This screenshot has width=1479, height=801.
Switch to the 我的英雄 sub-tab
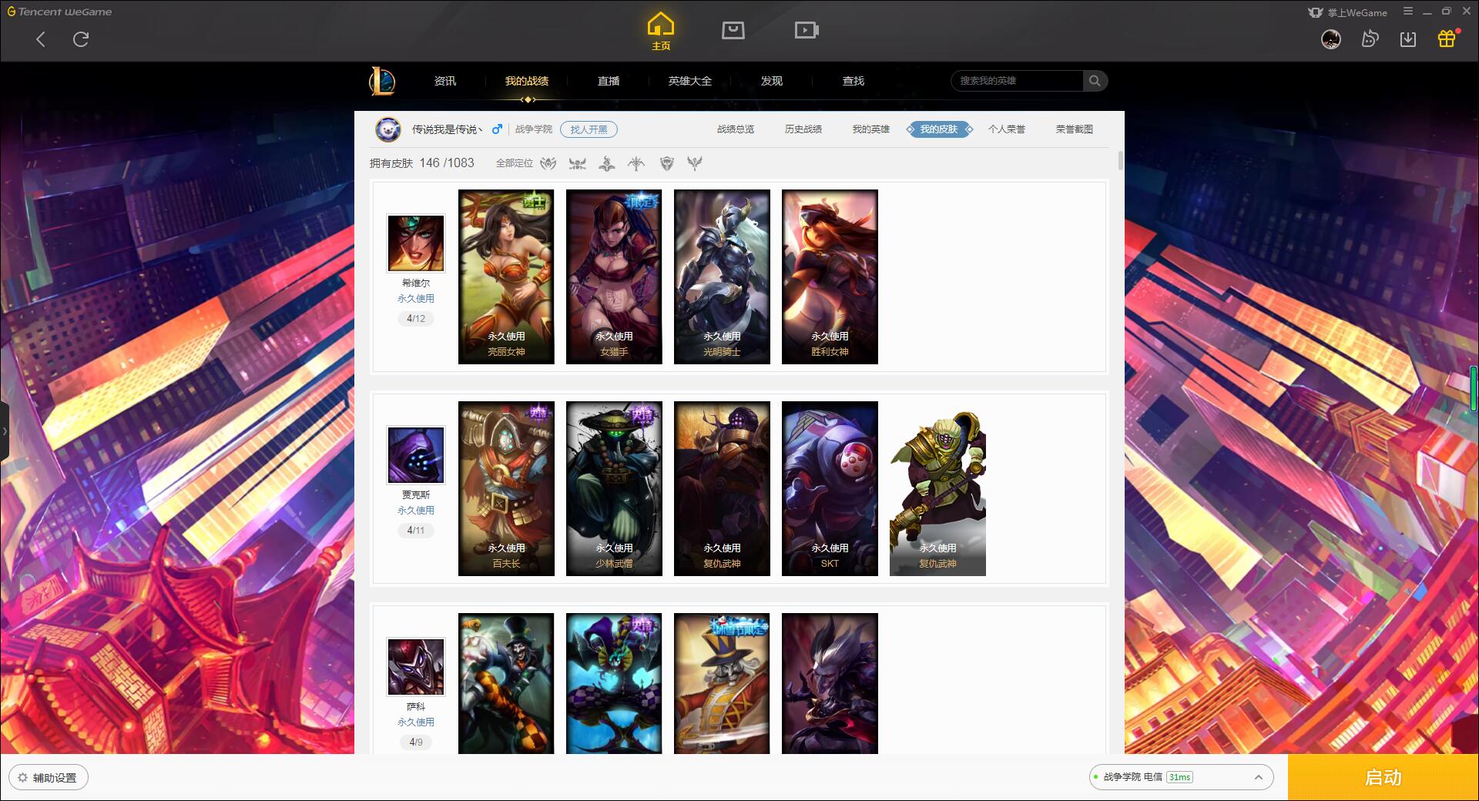[871, 129]
